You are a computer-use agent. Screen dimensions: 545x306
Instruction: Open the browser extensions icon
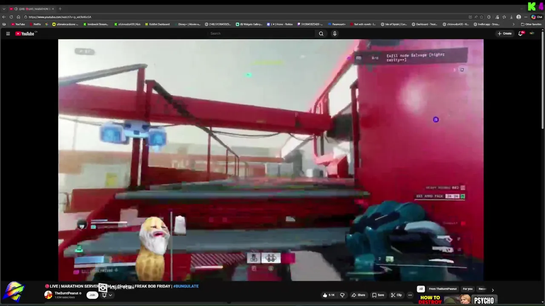click(489, 17)
